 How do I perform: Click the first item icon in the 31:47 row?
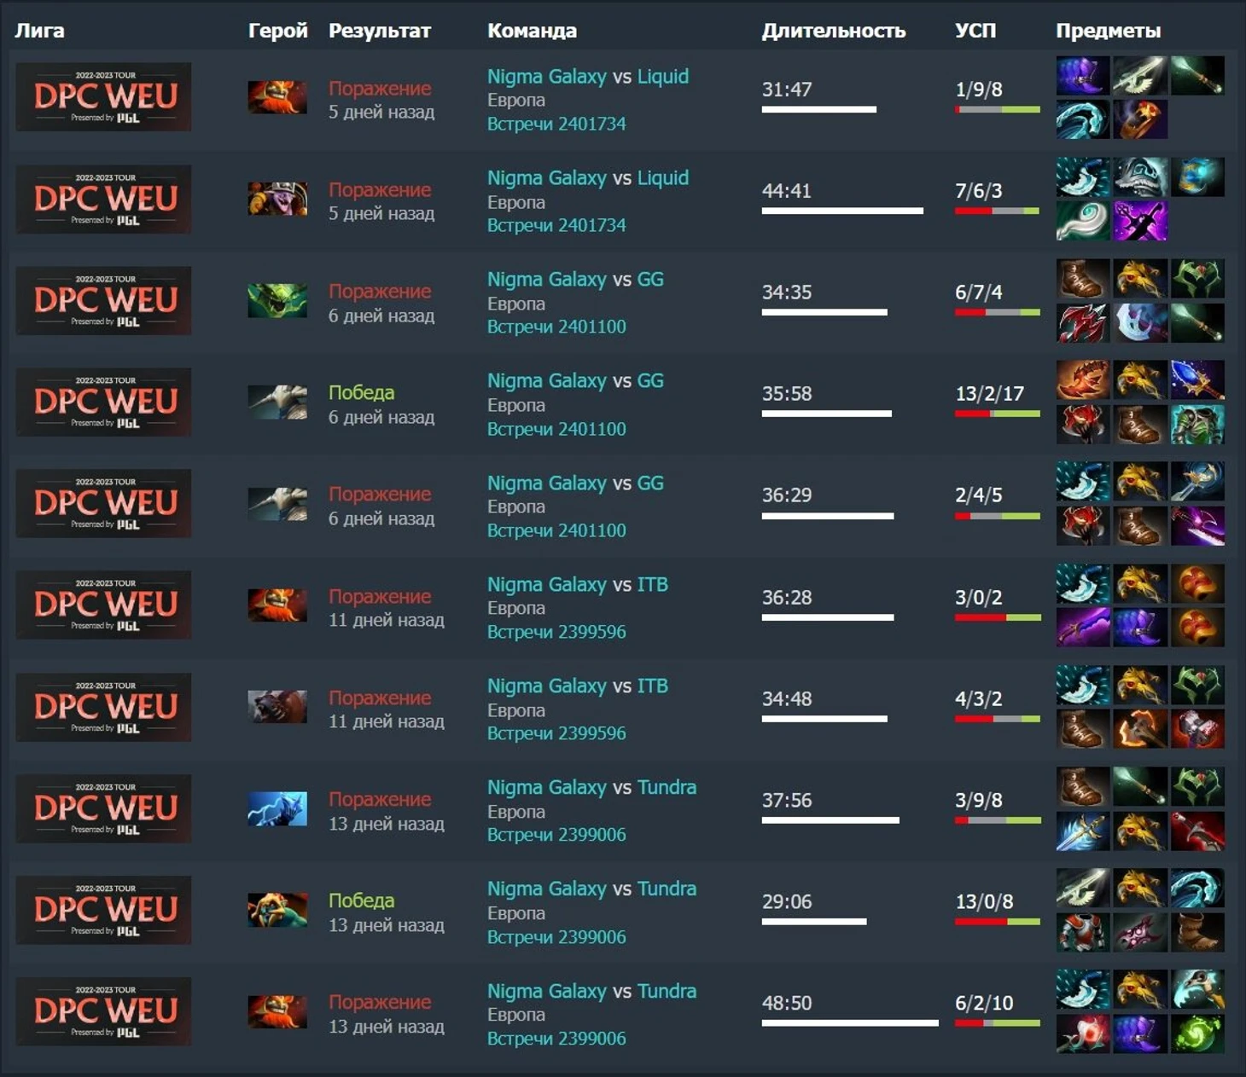coord(1083,76)
